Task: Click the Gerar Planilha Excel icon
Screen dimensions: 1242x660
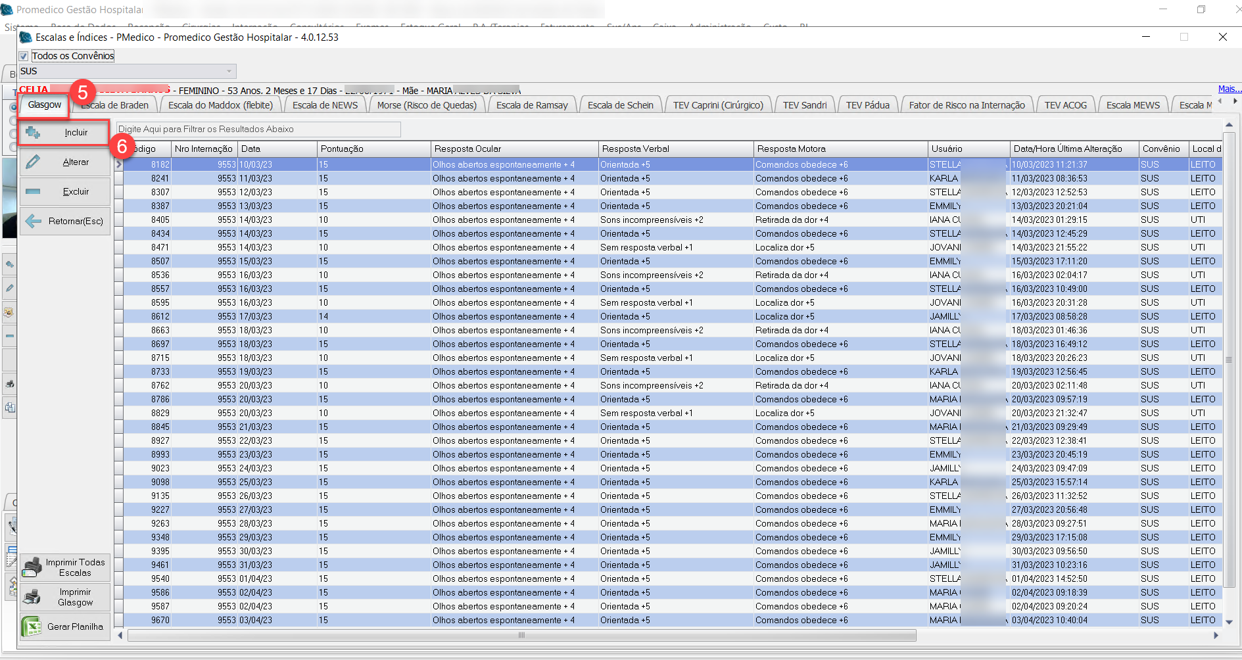Action: coord(32,626)
